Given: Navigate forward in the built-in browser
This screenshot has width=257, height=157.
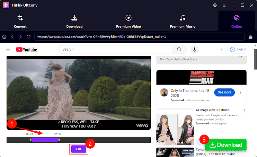Looking at the screenshot, I should [20, 37].
